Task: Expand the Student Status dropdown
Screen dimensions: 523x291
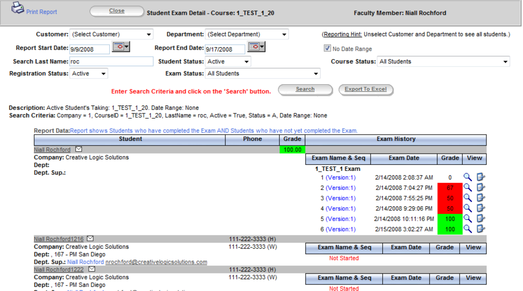Action: (228, 61)
